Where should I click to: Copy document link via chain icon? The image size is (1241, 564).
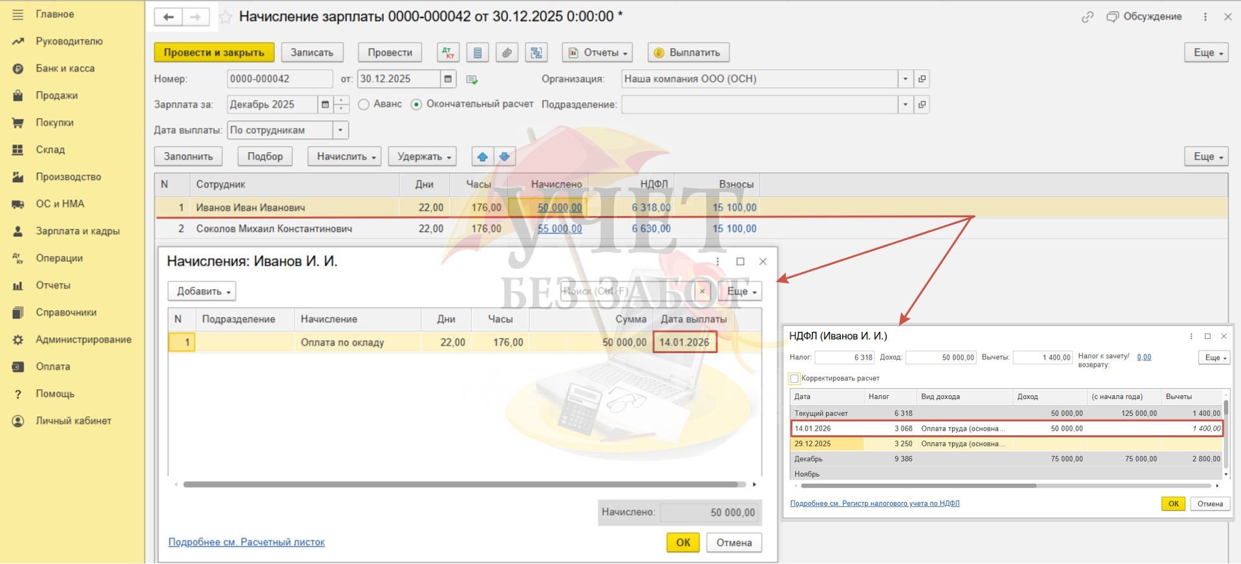(1087, 17)
